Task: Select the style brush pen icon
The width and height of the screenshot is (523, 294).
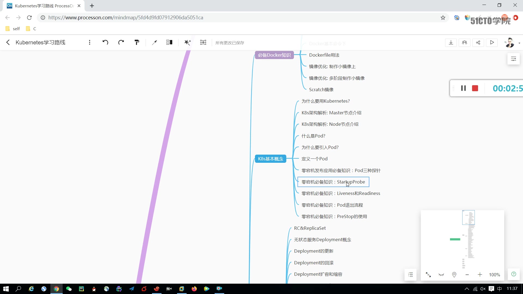Action: click(154, 42)
